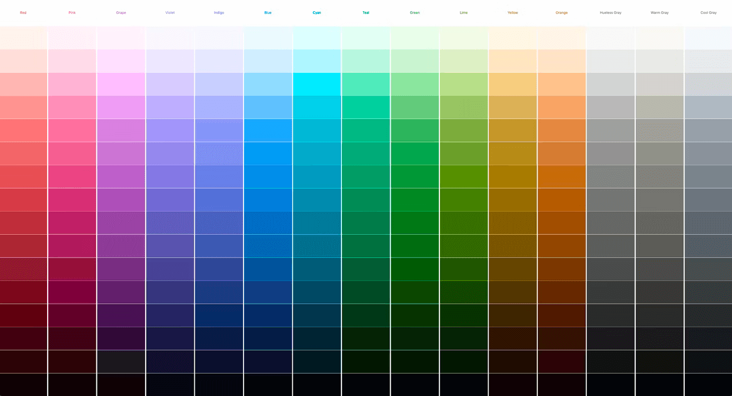The image size is (732, 396).
Task: Pick the darkest Hueless Gray swatch
Action: pos(611,385)
